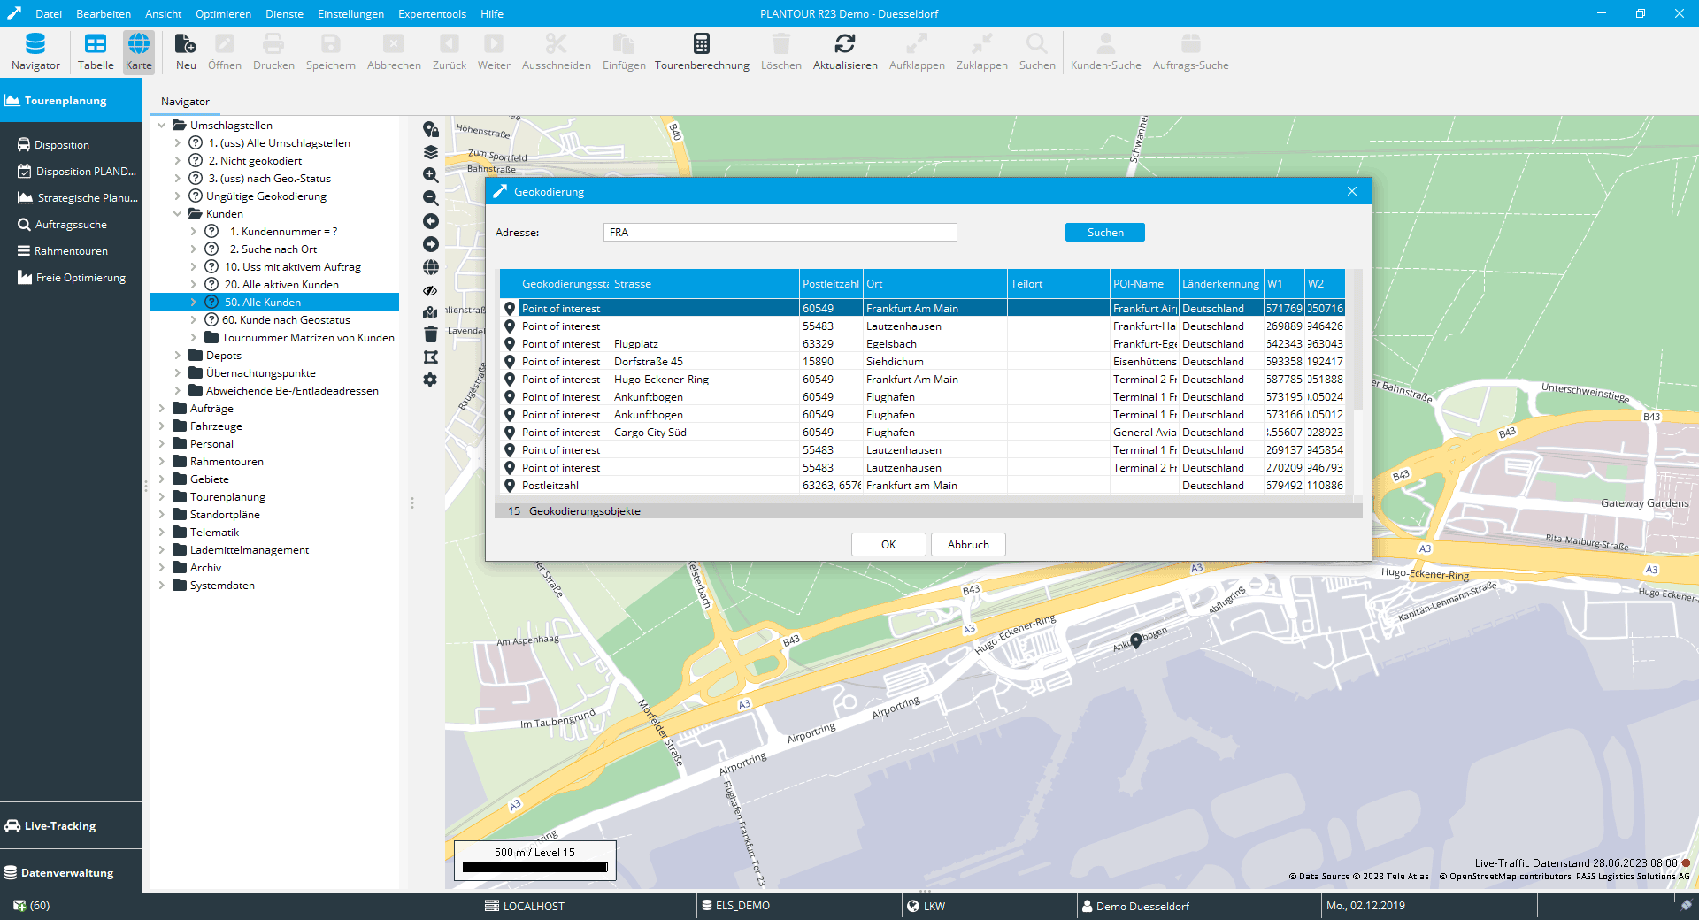Open the Bearbeiten menu

tap(104, 14)
